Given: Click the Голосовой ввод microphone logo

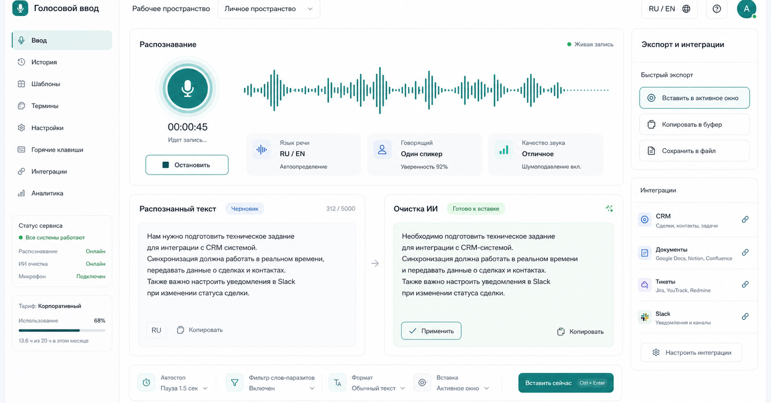Looking at the screenshot, I should [x=20, y=8].
